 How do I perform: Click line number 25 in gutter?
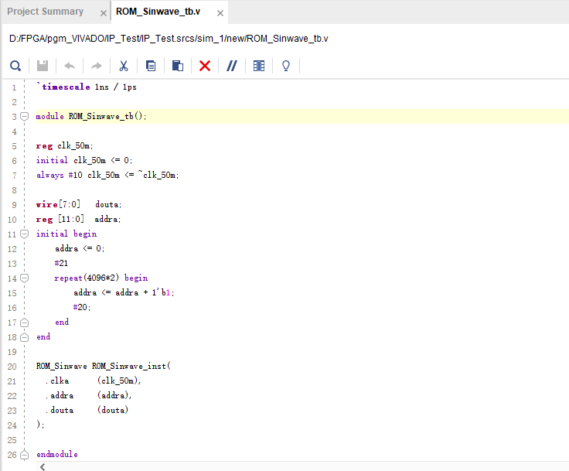(12, 440)
